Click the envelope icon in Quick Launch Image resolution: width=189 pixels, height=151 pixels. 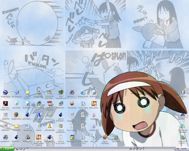20,149
